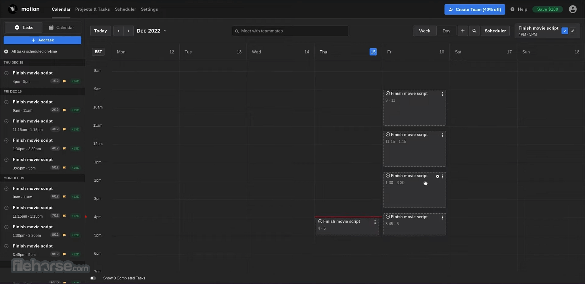
Task: Click priority flag on Fri 11:15am - 1:15pm task
Action: click(64, 130)
